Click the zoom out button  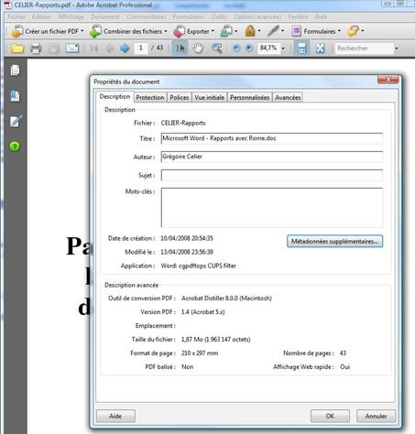(236, 49)
